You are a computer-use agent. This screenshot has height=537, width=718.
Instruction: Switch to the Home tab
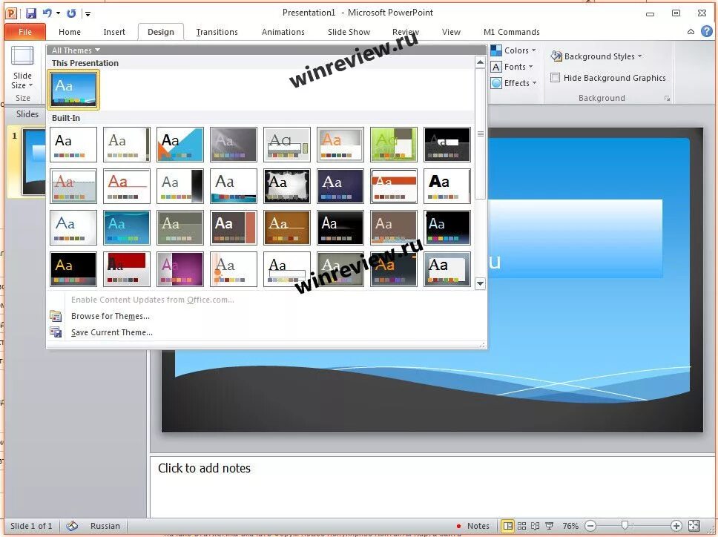pos(70,32)
